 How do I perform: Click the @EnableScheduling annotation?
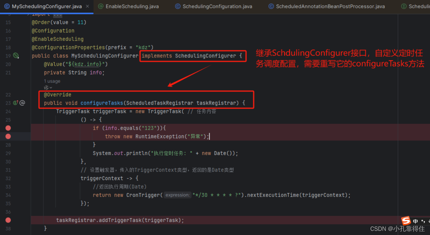[57, 39]
